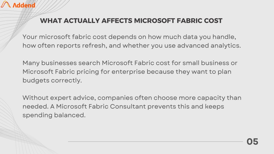274x154 pixels.
Task: Click the words 'advanced analytics.'
Action: [x=209, y=45]
